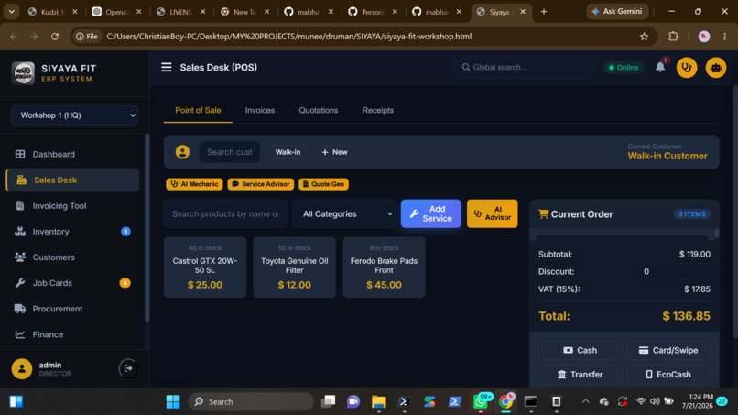Click the Wi-Fi icon in system tray
The height and width of the screenshot is (415, 738).
point(641,401)
